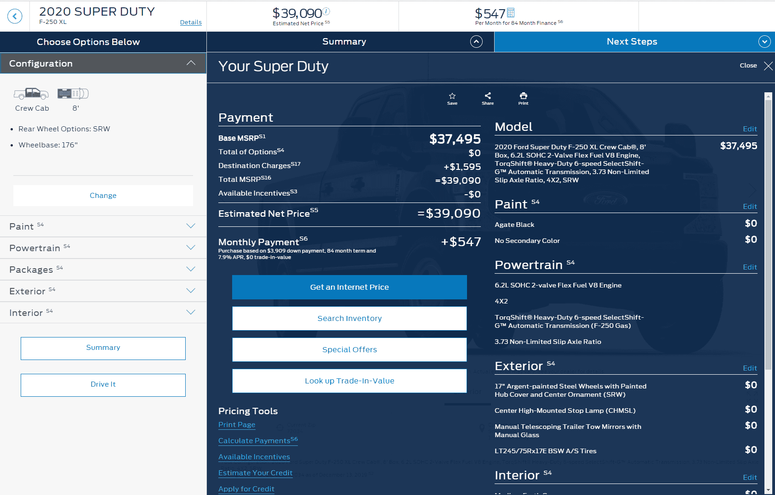Select the Crew Cab truck icon
Image resolution: width=775 pixels, height=495 pixels.
click(31, 93)
